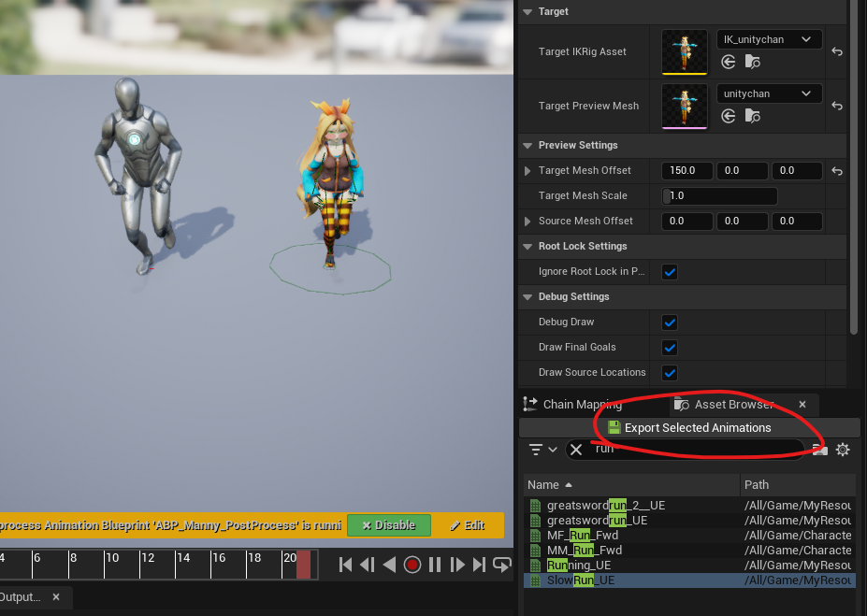Browse to Target Preview Mesh in content browser
Image resolution: width=867 pixels, height=616 pixels.
coord(753,116)
